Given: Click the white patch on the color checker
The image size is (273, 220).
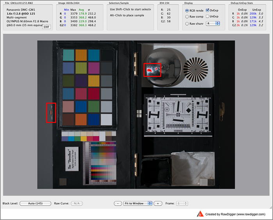Looking at the screenshot, I should tap(106, 120).
